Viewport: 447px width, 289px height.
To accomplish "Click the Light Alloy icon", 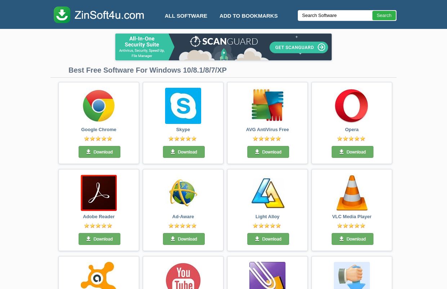I will tap(267, 193).
